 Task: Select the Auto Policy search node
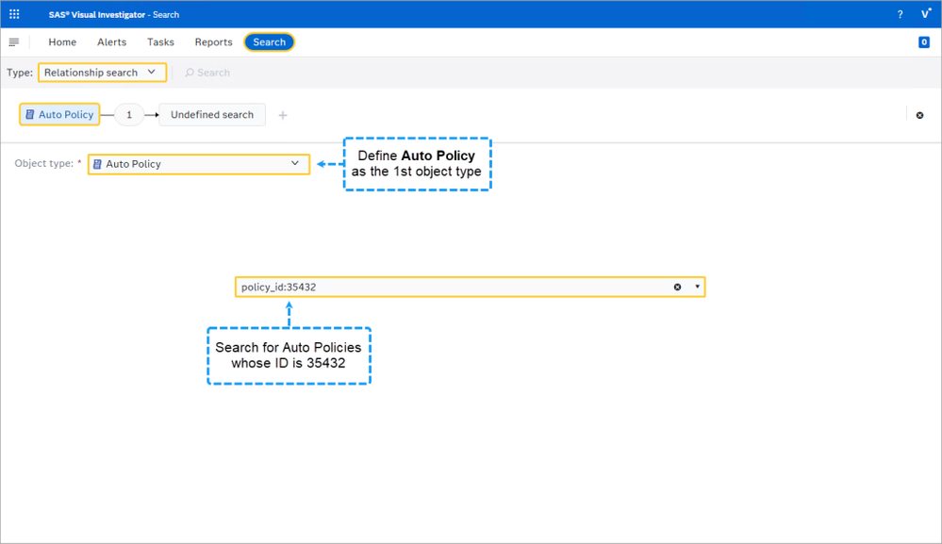point(59,115)
